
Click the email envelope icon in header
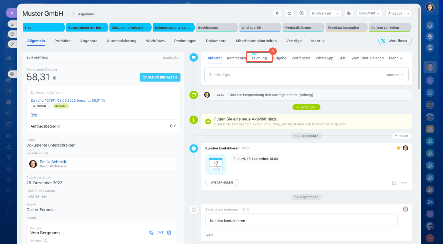click(289, 13)
